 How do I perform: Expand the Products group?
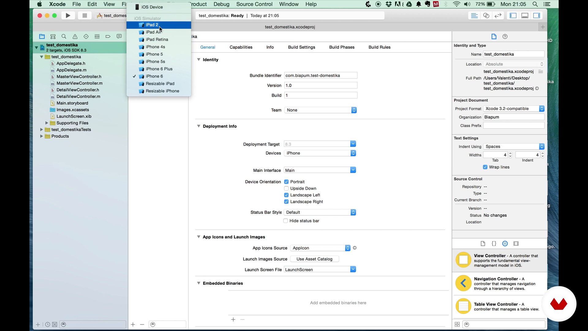pos(42,136)
